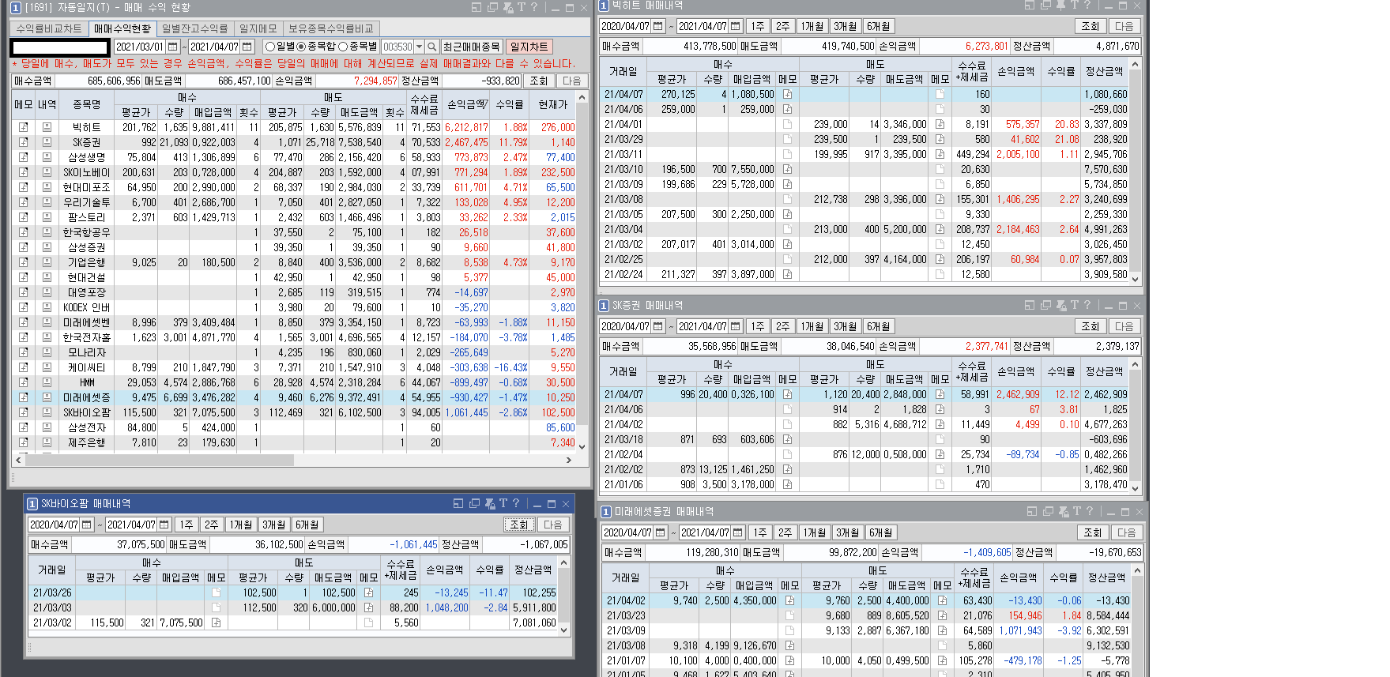
Task: Select the 케이씨티 row name
Action: tap(87, 367)
